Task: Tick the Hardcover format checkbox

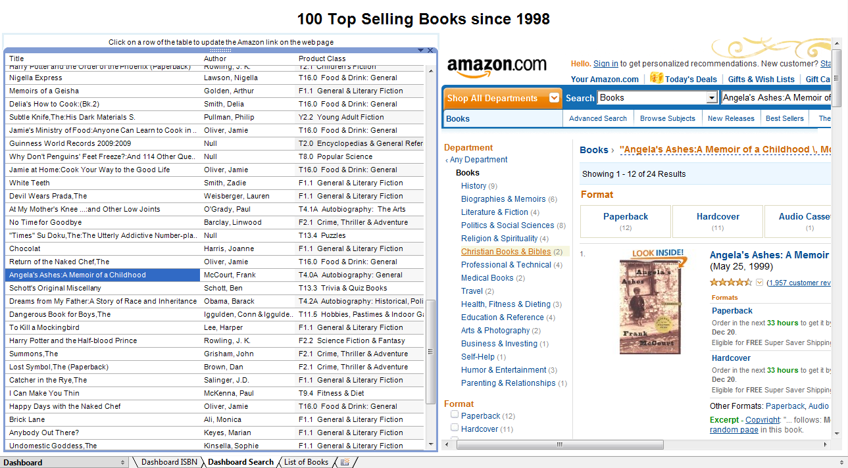Action: tap(455, 428)
